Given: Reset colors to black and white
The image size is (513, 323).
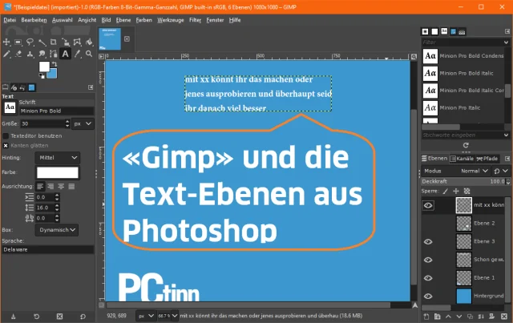Looking at the screenshot, I should (42, 76).
